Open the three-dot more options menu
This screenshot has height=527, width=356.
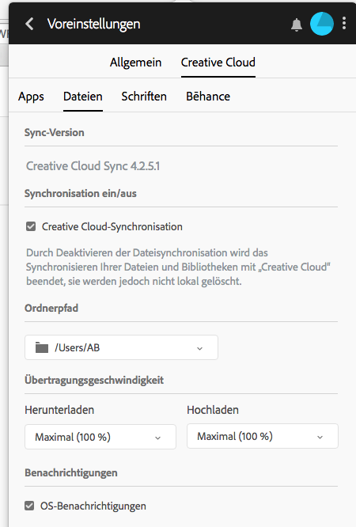point(344,23)
